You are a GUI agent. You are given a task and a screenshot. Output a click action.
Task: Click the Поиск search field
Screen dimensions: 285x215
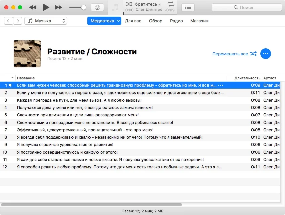point(247,7)
